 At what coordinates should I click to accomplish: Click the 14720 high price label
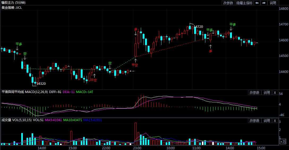click(198, 27)
